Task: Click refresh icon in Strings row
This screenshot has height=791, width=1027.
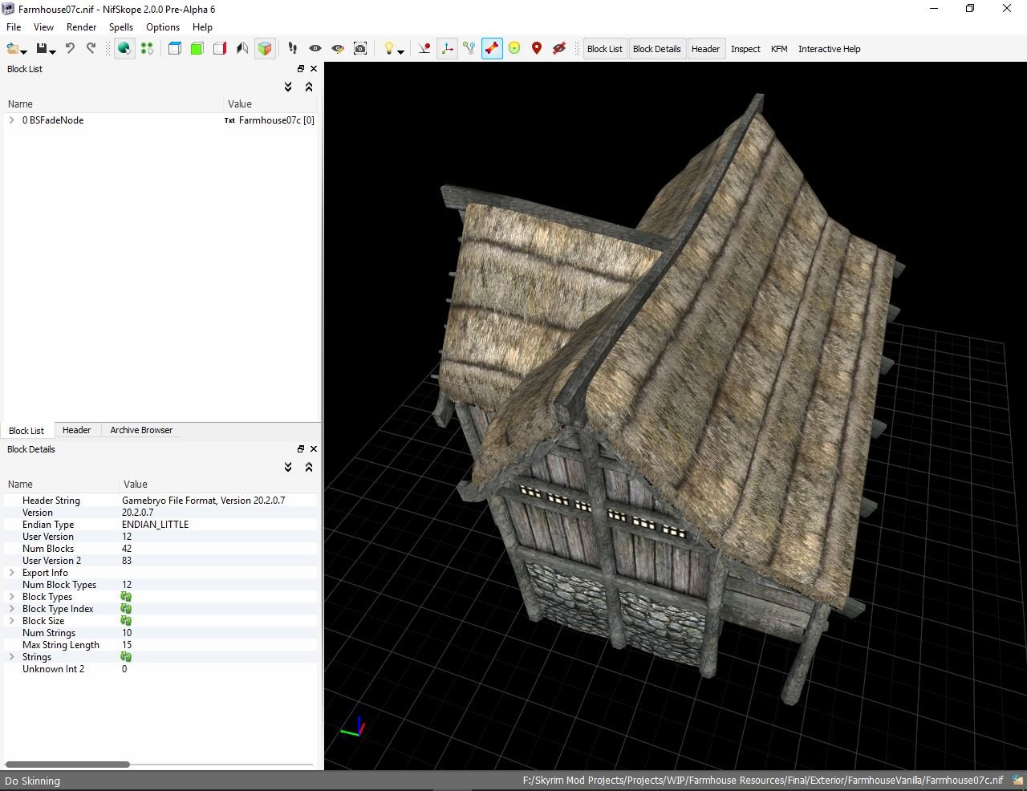Action: [x=126, y=657]
